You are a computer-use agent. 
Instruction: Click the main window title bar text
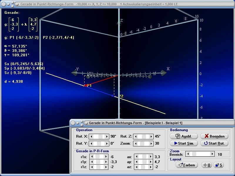point(99,4)
